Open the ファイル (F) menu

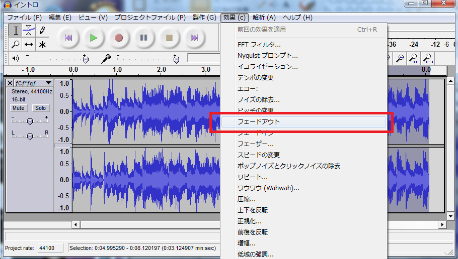[x=25, y=18]
